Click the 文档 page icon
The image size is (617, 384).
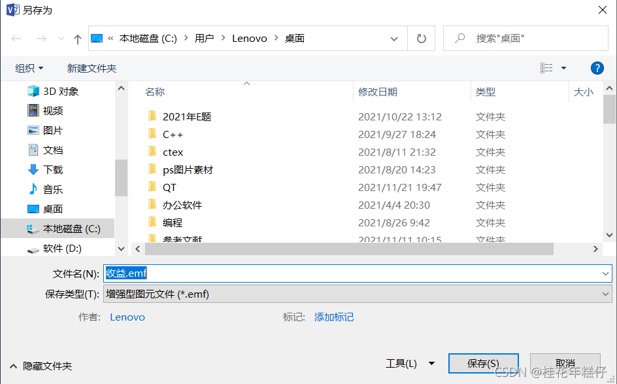point(33,150)
